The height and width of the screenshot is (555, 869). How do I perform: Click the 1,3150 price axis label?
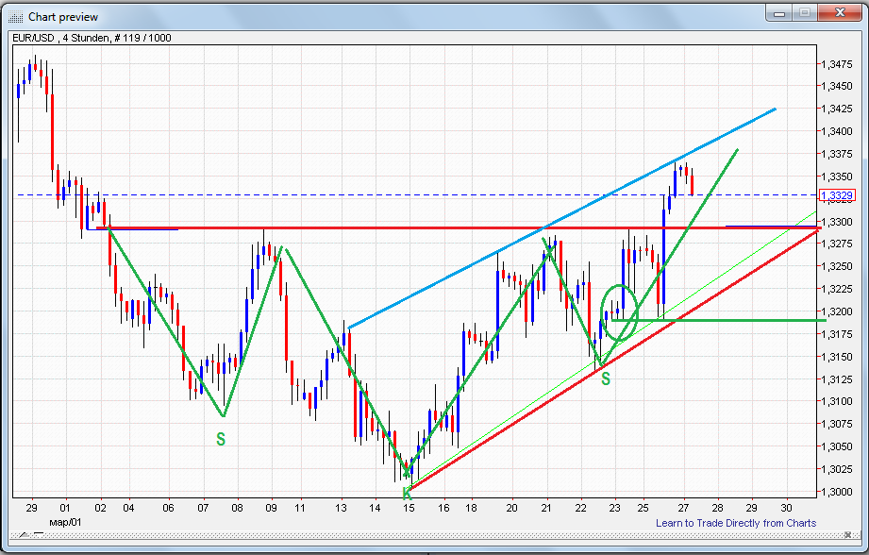(837, 357)
